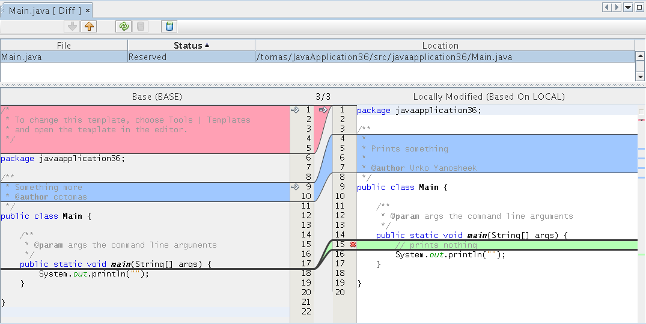Click the red X icon on line 15
The image size is (646, 324).
click(353, 245)
